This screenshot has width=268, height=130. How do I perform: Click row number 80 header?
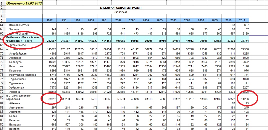(x=3, y=97)
